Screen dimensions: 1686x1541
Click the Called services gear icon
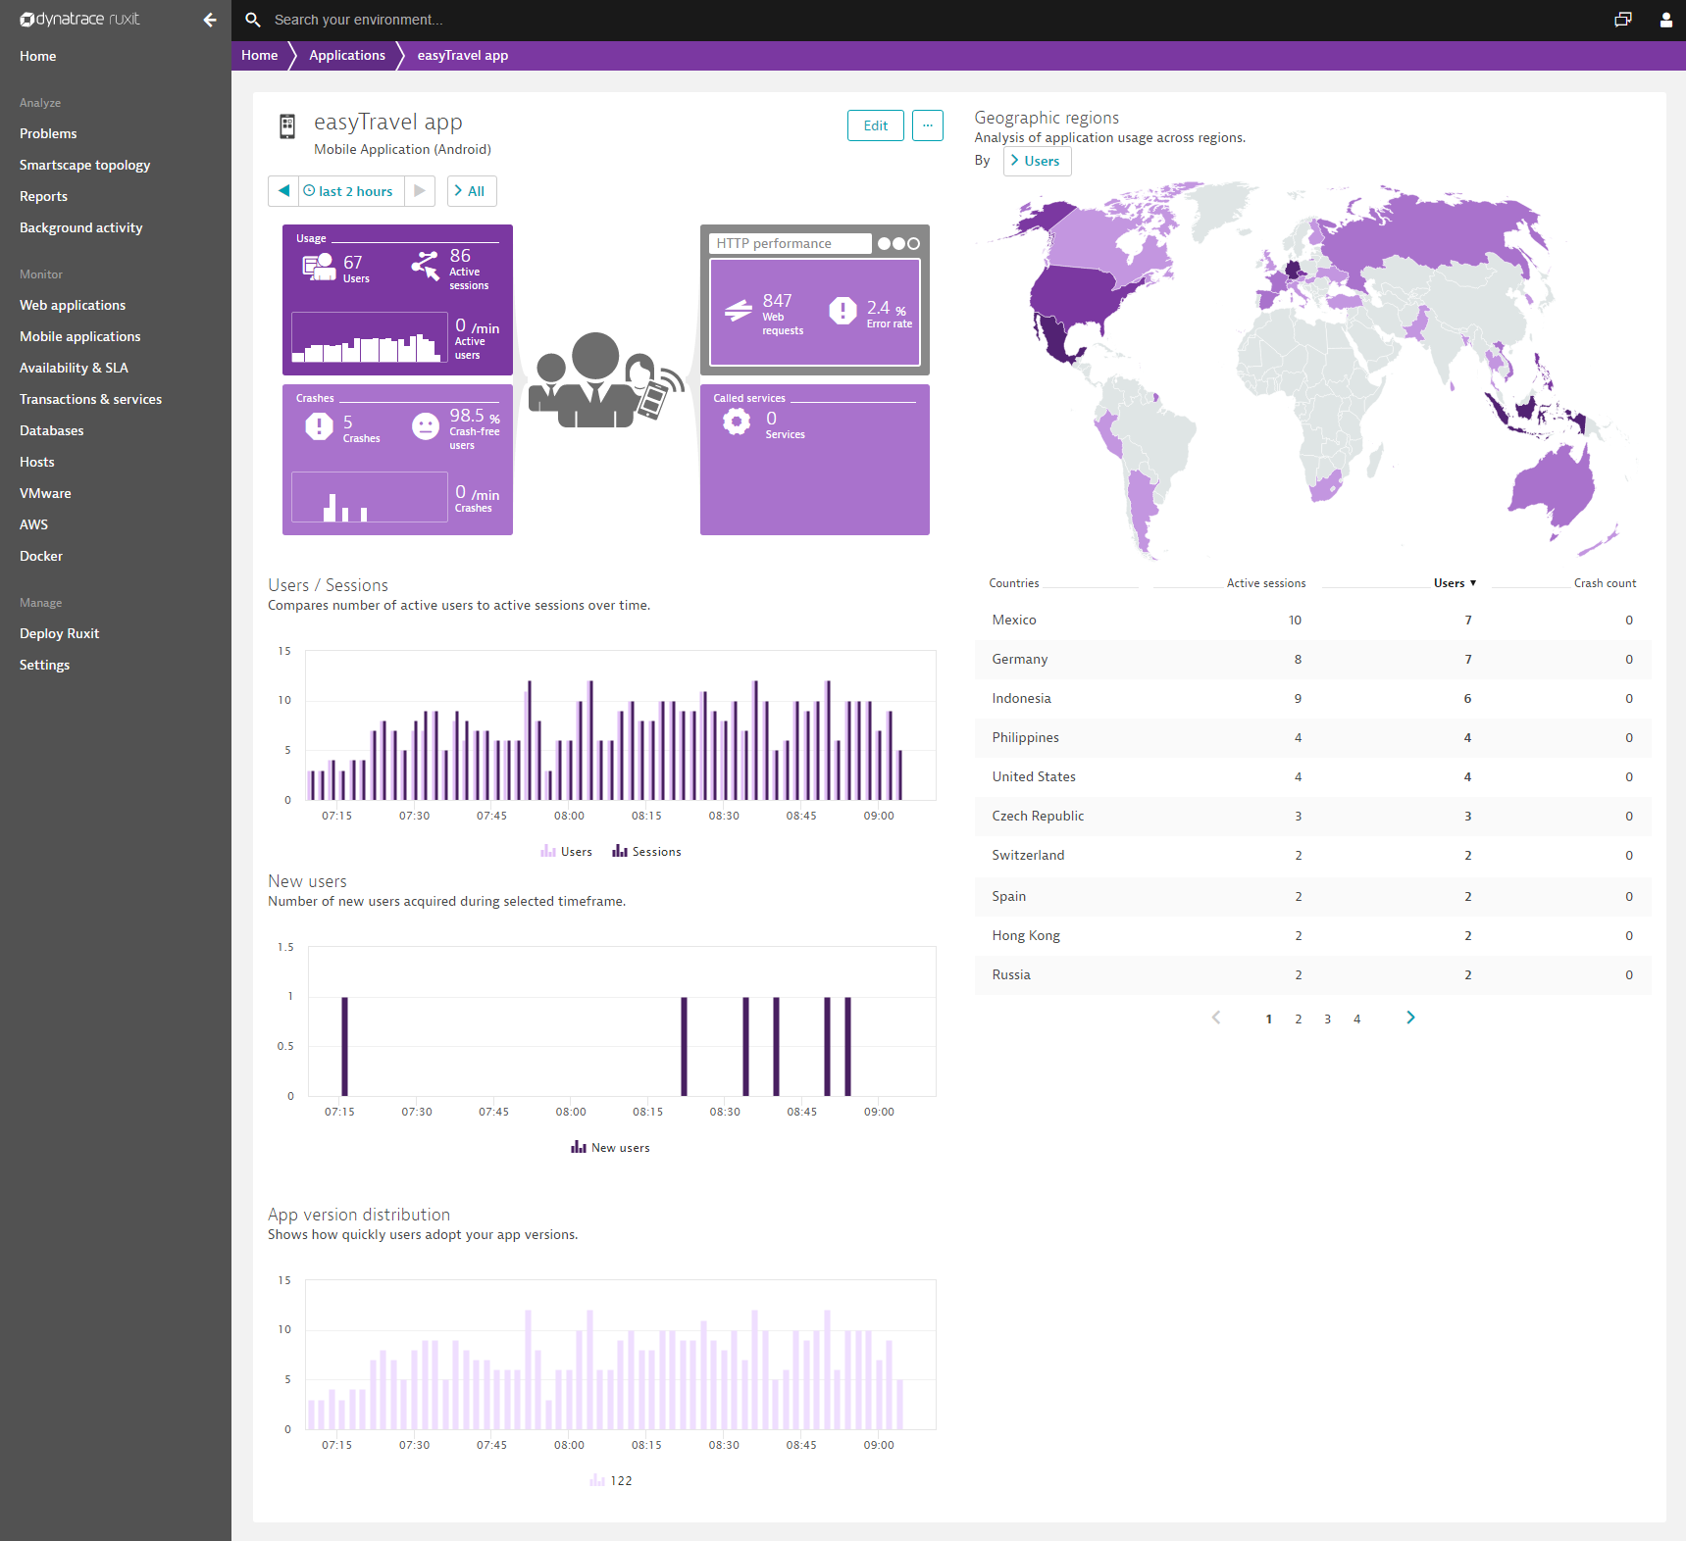(x=737, y=422)
